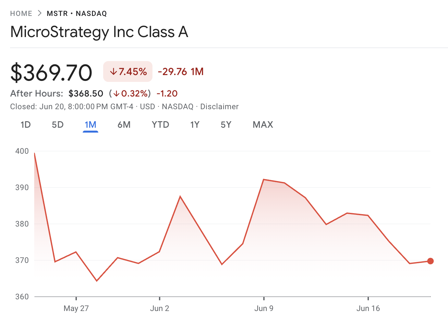448x324 pixels.
Task: Show year-to-date YTD chart
Action: coord(160,125)
